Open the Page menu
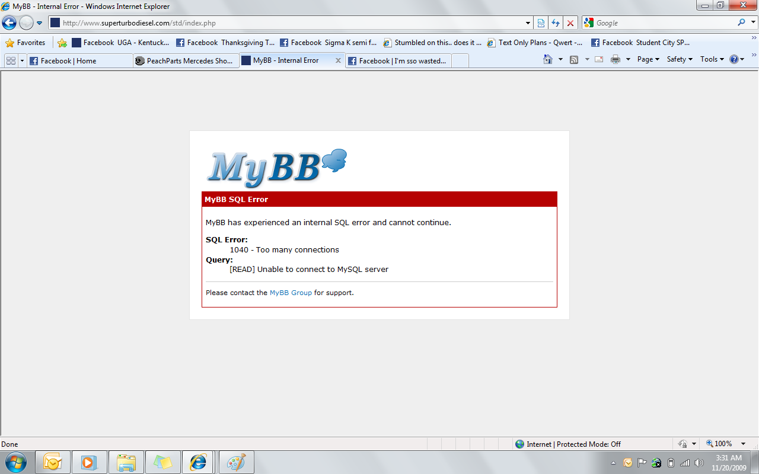The width and height of the screenshot is (759, 474). pos(648,59)
